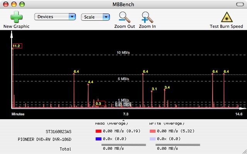Select the PIONEER DVD-RW DVR-106D device name

click(x=44, y=140)
